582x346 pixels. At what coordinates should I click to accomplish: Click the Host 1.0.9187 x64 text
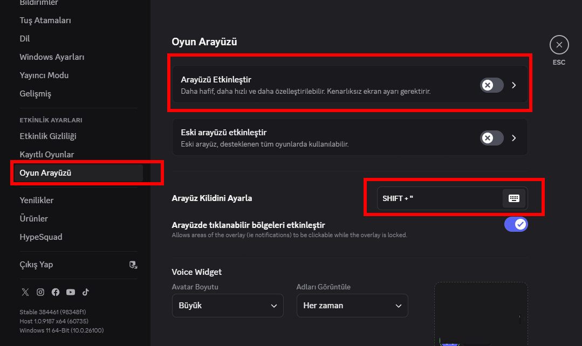pyautogui.click(x=54, y=321)
